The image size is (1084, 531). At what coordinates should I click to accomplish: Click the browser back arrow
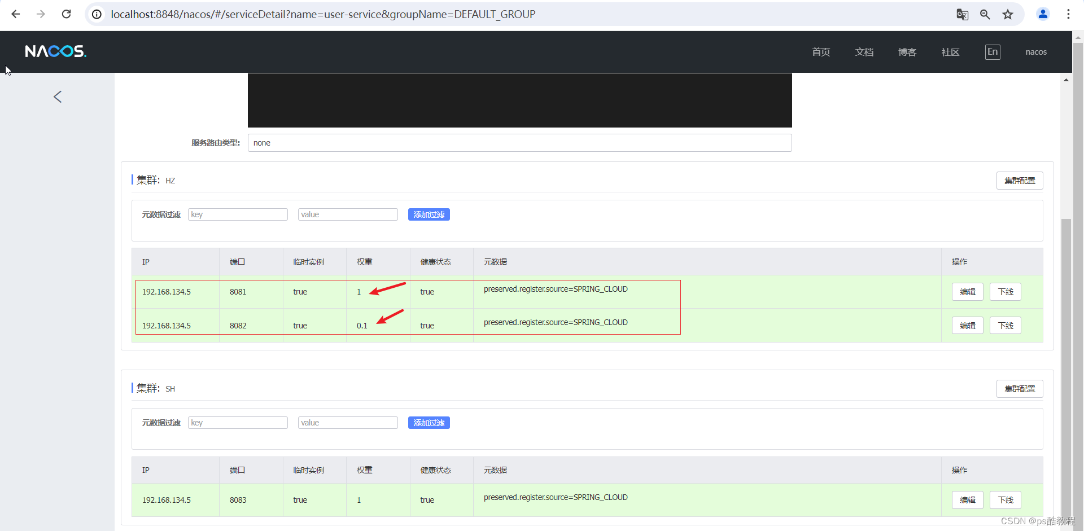coord(15,14)
